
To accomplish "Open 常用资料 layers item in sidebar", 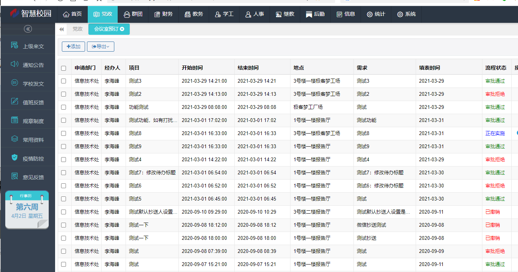I will coord(28,140).
